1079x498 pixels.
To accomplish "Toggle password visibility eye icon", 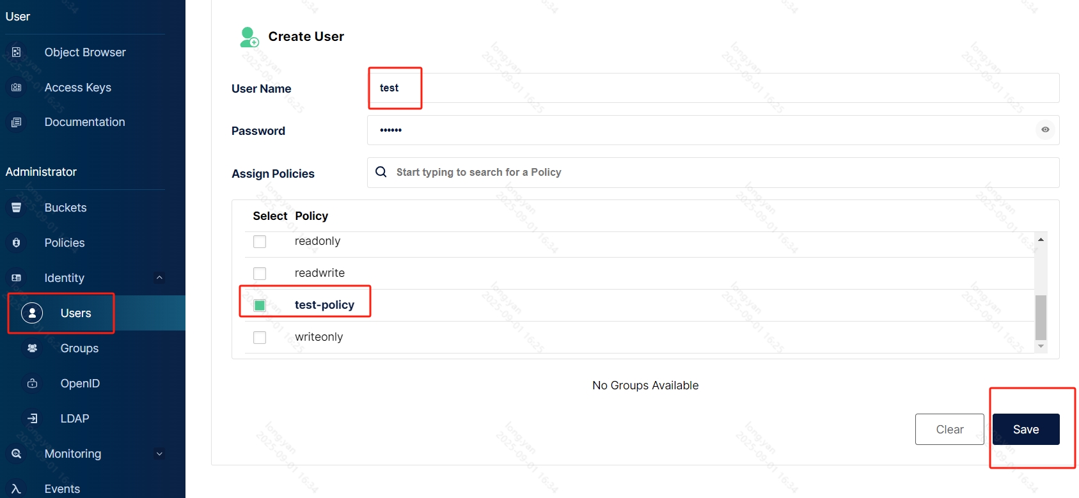I will coord(1045,130).
